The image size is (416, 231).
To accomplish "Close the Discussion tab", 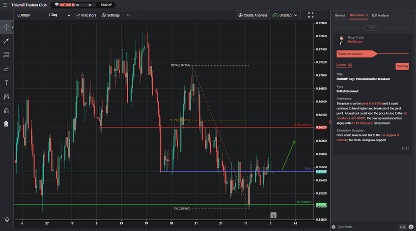I will tap(367, 15).
